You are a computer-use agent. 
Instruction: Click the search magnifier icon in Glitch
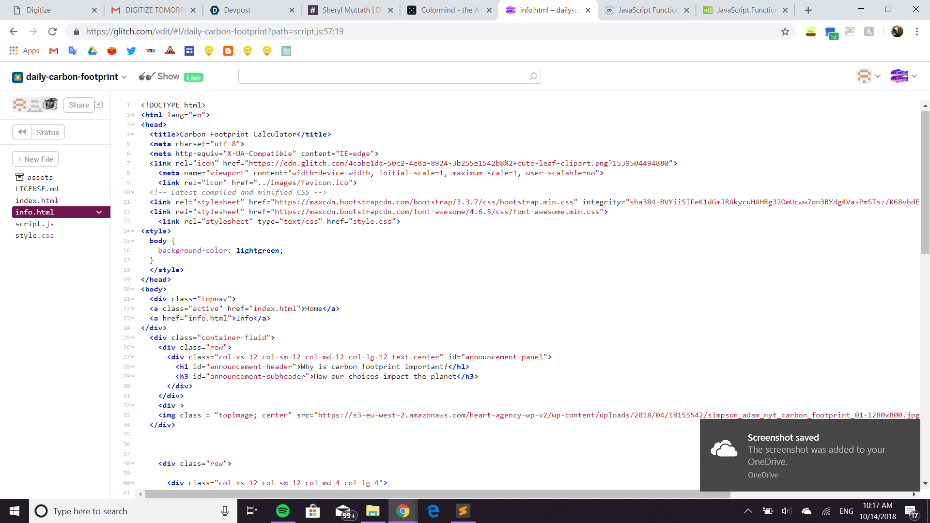(x=533, y=77)
